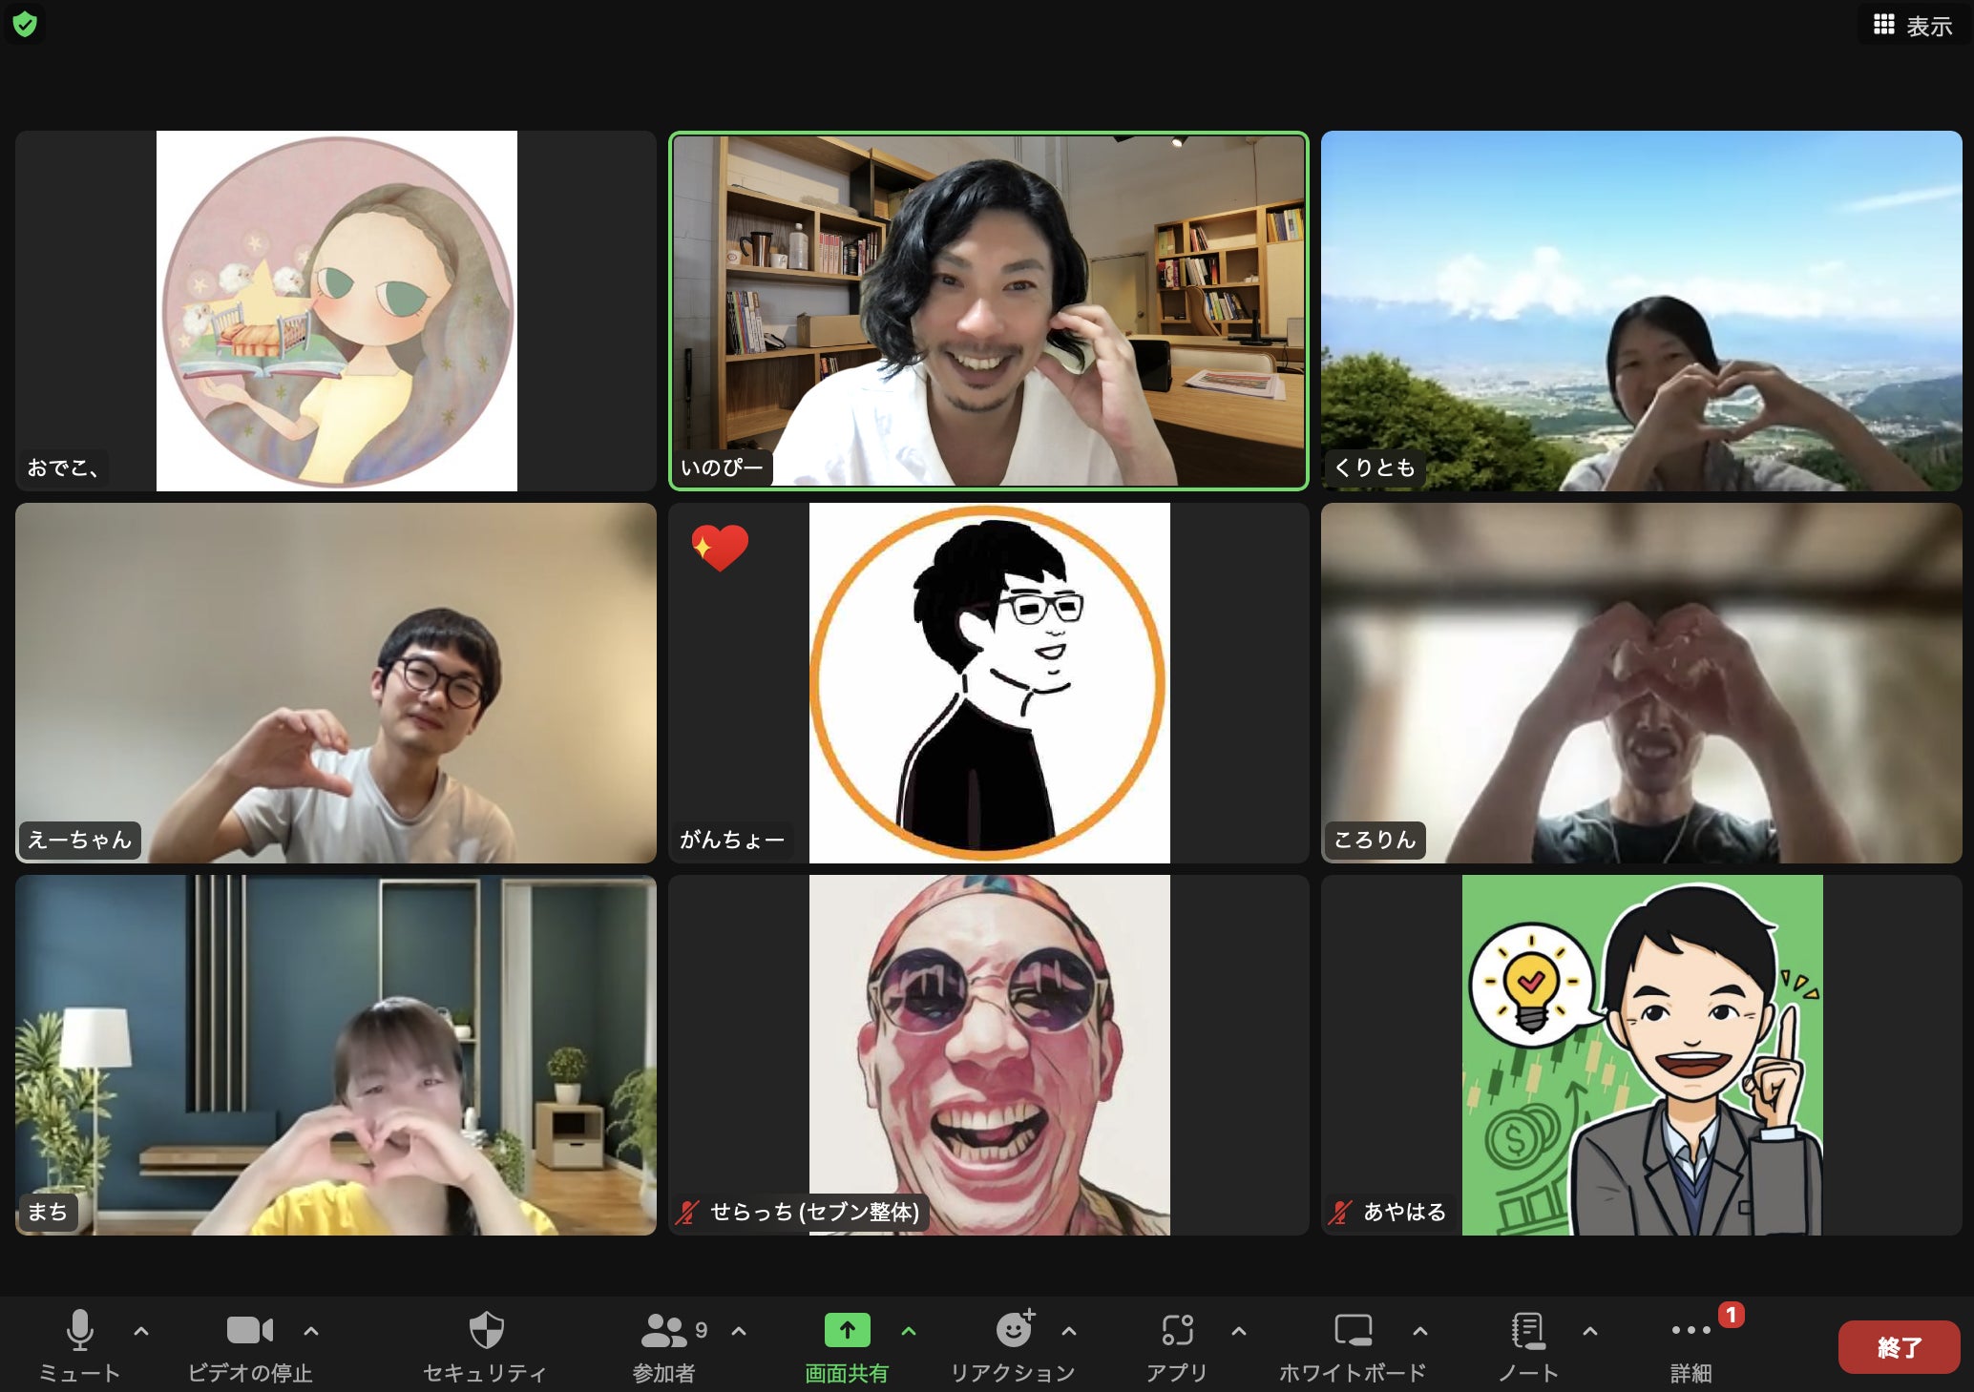Mute the microphone with ミュート icon
Image resolution: width=1974 pixels, height=1392 pixels.
(x=80, y=1331)
